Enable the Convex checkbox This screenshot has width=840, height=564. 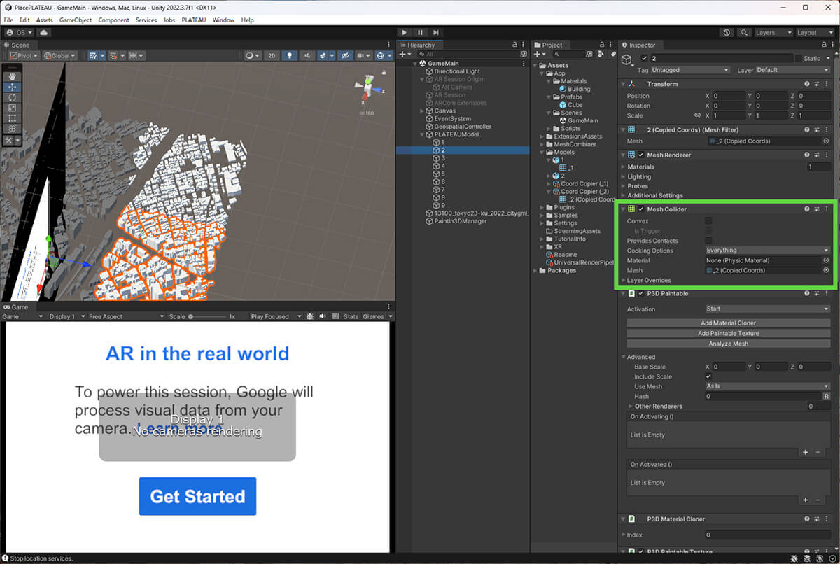708,221
